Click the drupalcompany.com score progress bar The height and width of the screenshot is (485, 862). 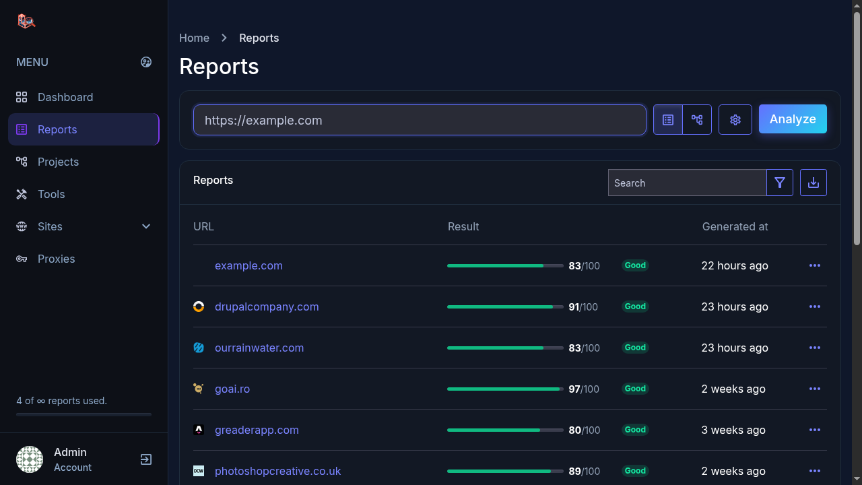505,306
